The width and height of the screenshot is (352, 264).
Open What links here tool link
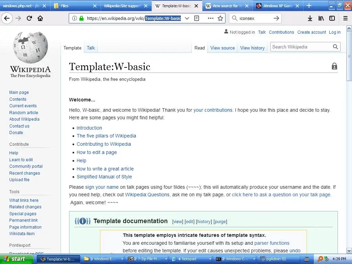(24, 200)
